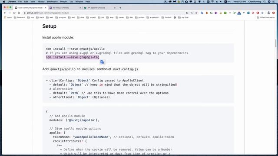Screen dimensions: 278x156
Task: Click 'Install apollo module:' text
Action: 58,37
